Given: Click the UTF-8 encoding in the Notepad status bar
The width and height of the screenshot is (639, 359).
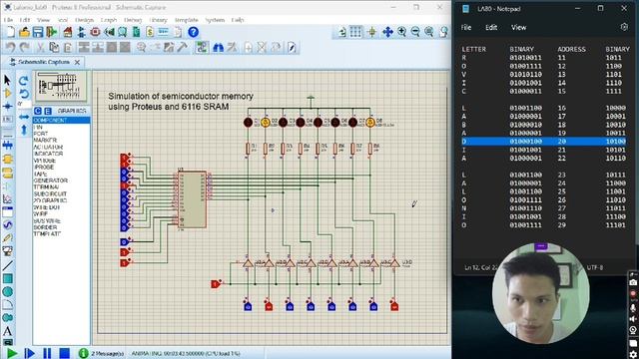Looking at the screenshot, I should pos(595,267).
